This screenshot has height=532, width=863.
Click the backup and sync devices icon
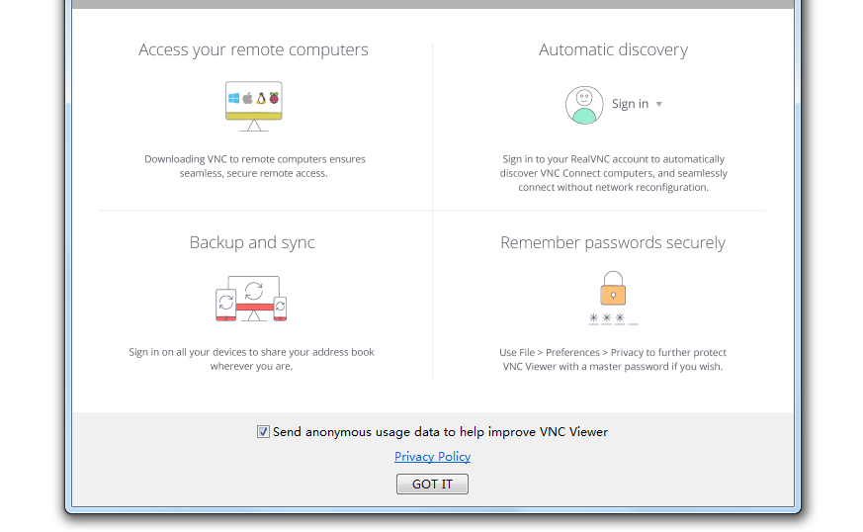click(x=252, y=299)
